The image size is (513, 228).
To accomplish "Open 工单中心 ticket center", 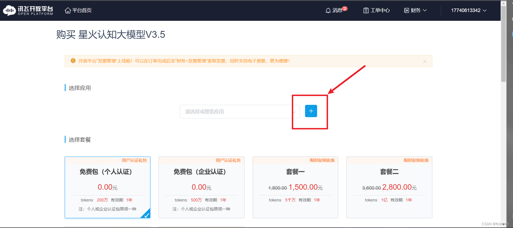I will coord(377,10).
